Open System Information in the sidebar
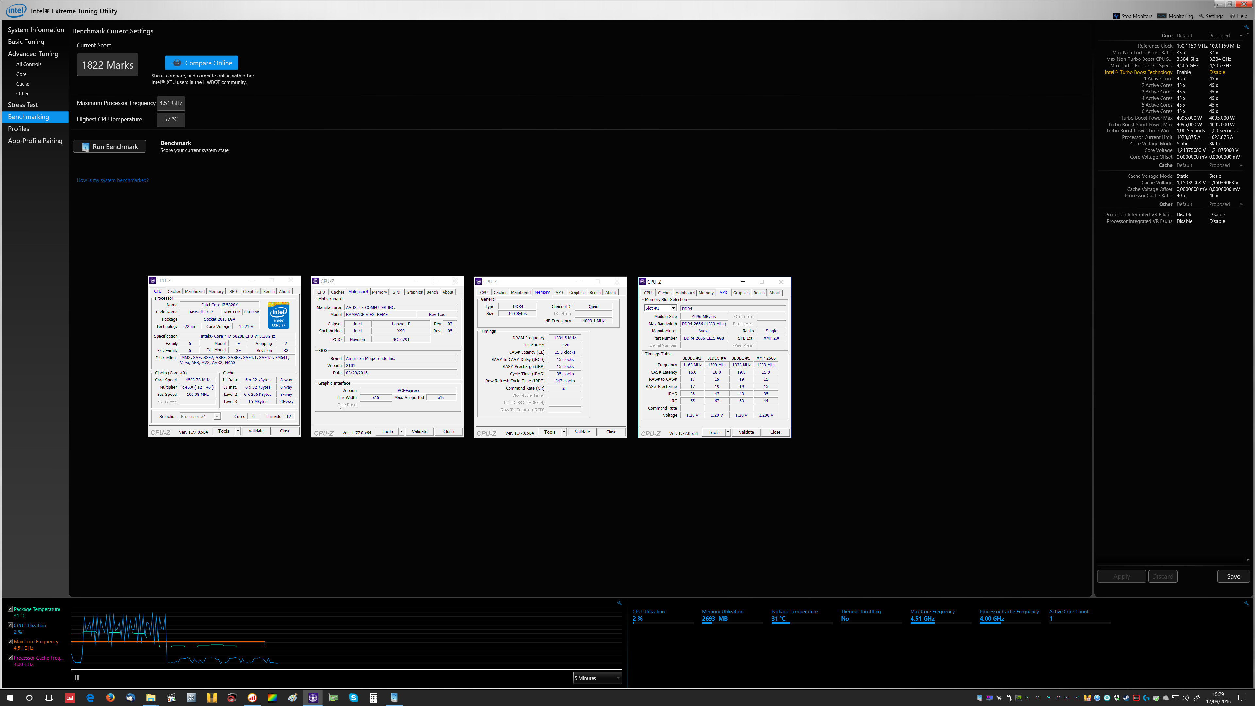The height and width of the screenshot is (706, 1255). (36, 30)
